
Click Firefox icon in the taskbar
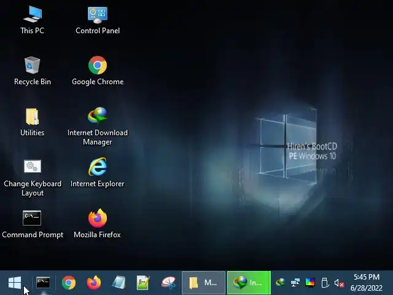(x=94, y=283)
